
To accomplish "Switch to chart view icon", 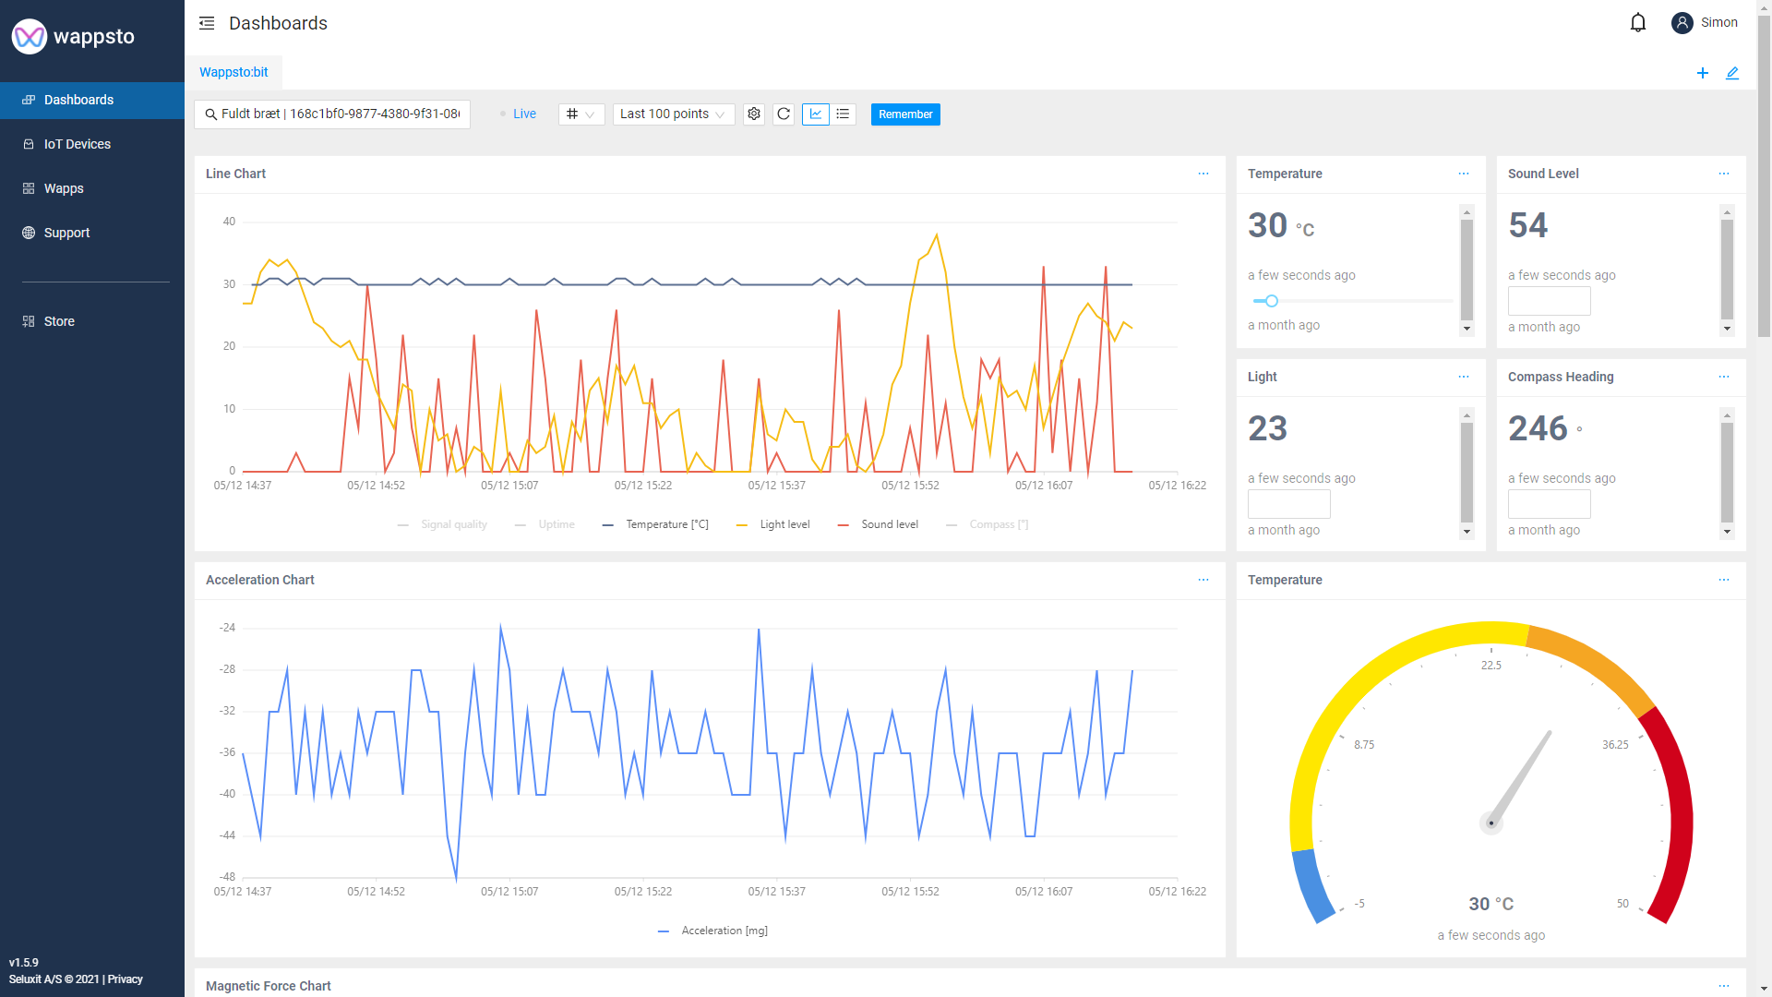I will [x=816, y=114].
